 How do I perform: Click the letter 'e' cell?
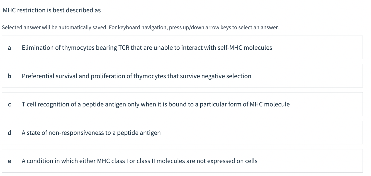[9, 161]
